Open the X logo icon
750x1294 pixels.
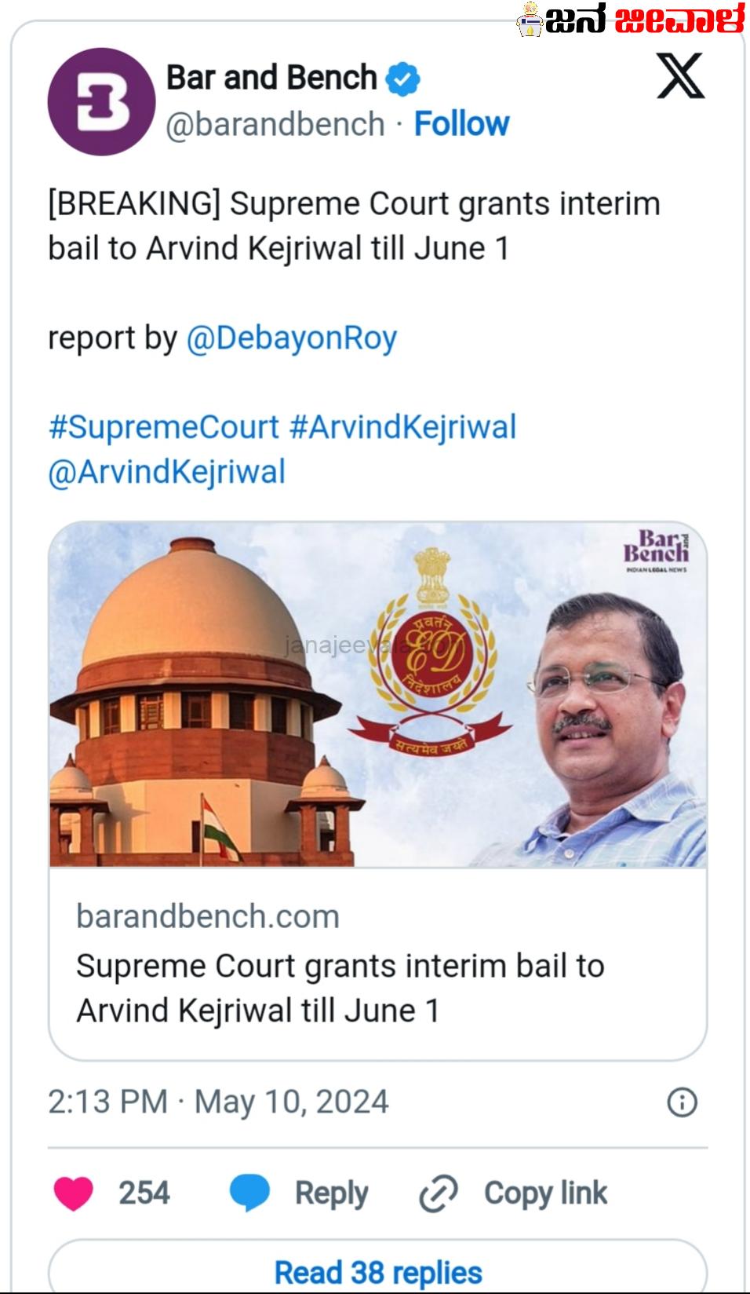point(680,76)
